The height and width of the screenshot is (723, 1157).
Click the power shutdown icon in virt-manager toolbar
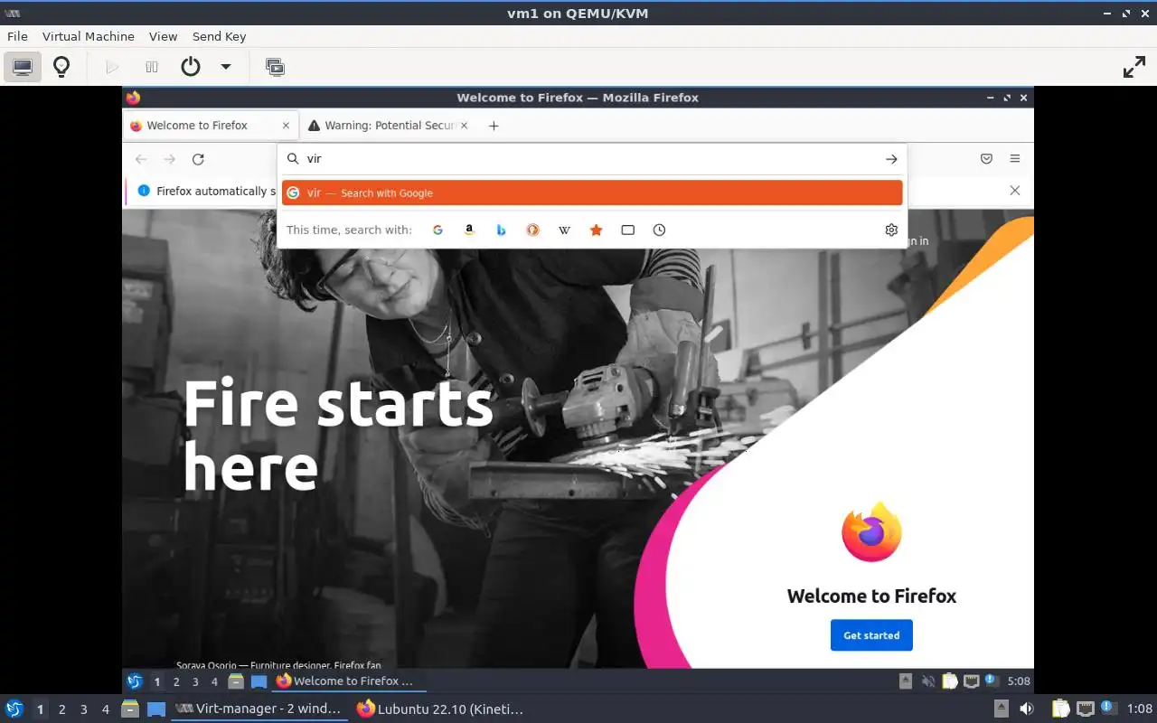click(x=191, y=67)
